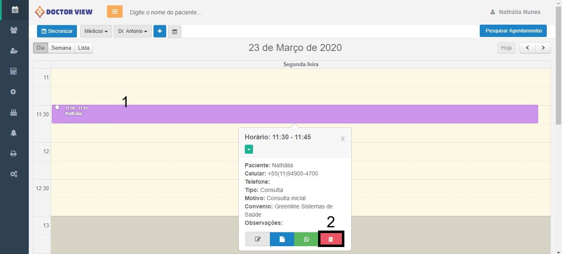Click Pesquisar Agendamentos button

pos(513,31)
